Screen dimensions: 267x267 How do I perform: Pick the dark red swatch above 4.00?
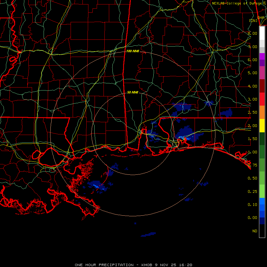(x=262, y=86)
